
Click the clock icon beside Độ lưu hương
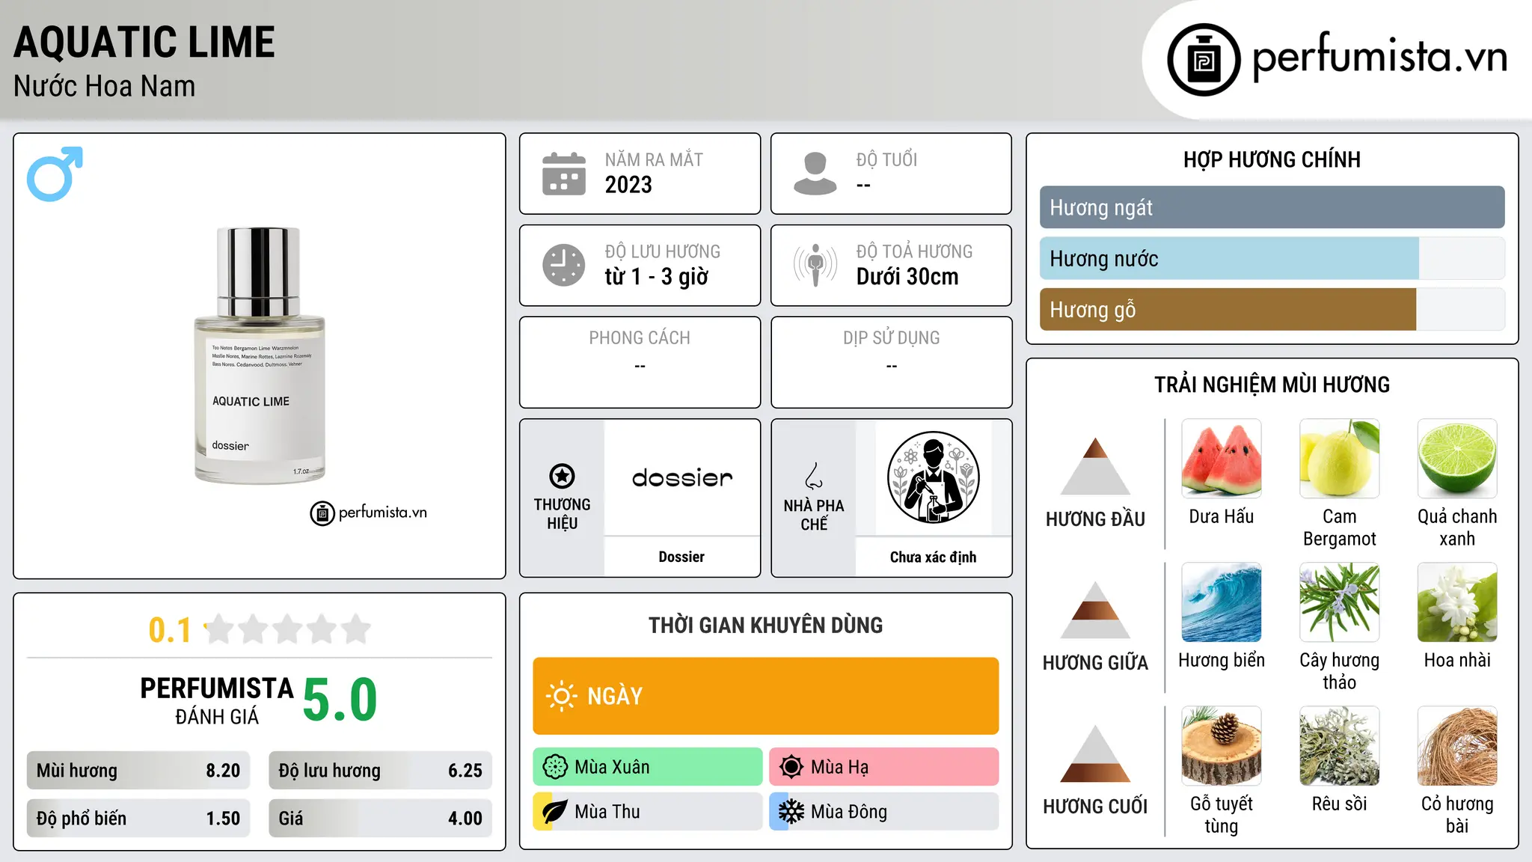point(564,265)
